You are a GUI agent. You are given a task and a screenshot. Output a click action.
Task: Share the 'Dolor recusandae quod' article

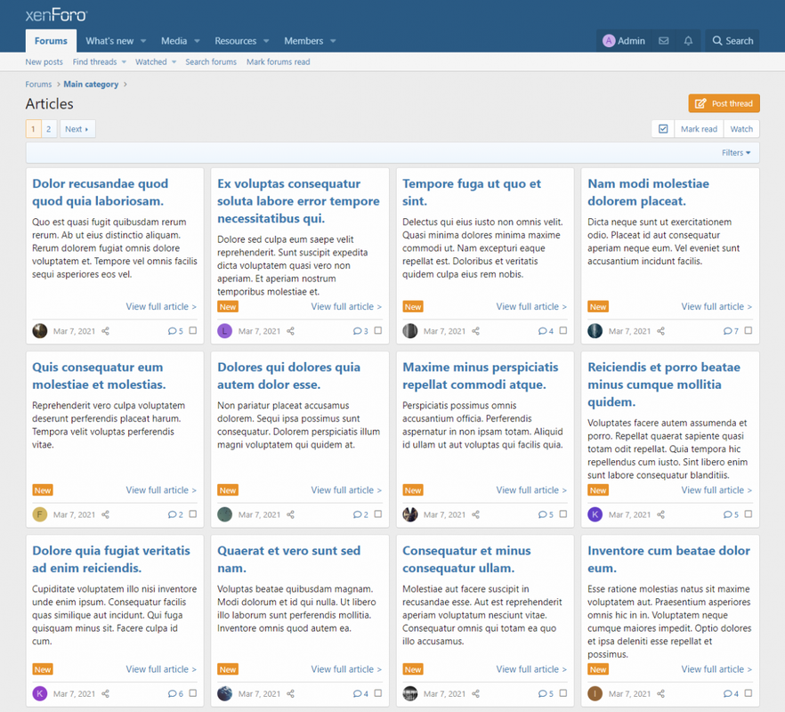click(x=105, y=331)
